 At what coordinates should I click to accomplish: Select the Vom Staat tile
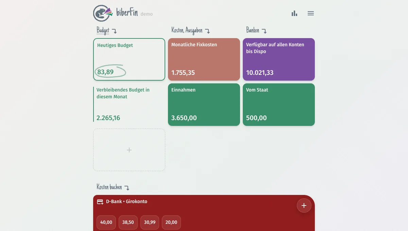[279, 104]
